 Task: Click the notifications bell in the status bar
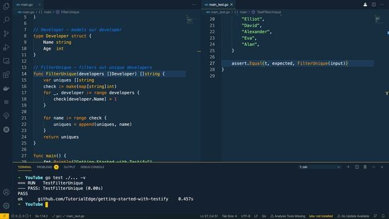384,216
